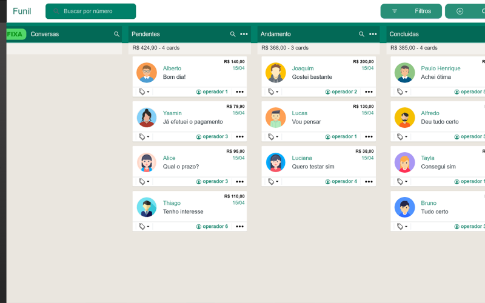Click Alberto's avatar picture
Image resolution: width=485 pixels, height=303 pixels.
pyautogui.click(x=147, y=73)
